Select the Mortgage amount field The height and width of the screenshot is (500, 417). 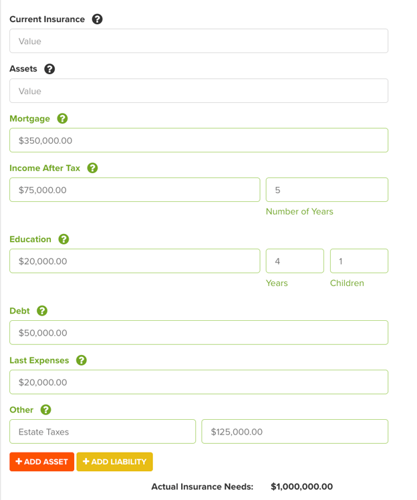click(x=199, y=140)
